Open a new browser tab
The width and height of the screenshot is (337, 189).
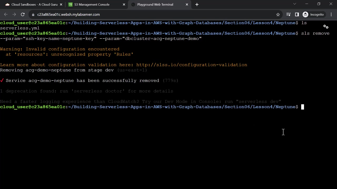pyautogui.click(x=197, y=4)
